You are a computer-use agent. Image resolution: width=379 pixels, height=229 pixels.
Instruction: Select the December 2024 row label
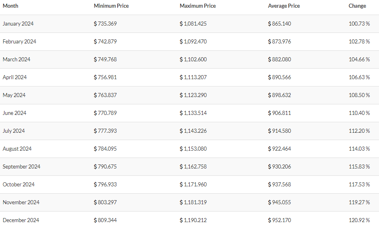click(21, 220)
